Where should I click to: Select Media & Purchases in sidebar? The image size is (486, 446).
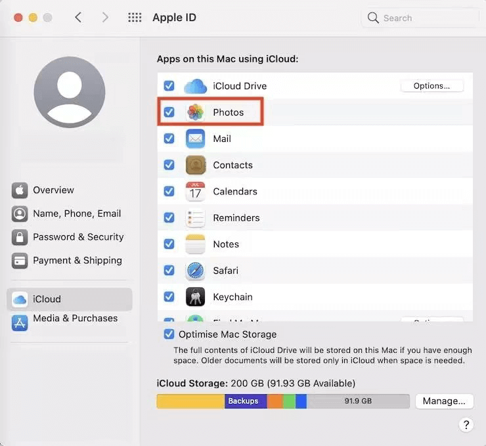(x=75, y=319)
